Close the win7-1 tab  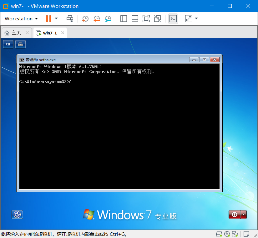[63, 33]
